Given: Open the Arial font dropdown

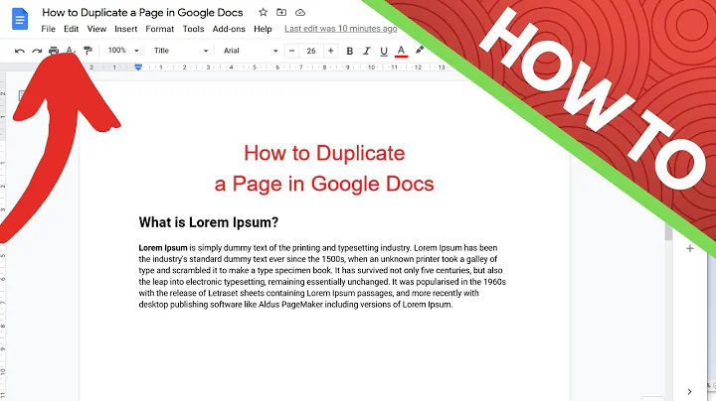Looking at the screenshot, I should pos(251,51).
